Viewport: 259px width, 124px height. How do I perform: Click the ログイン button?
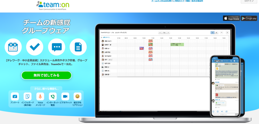[x=249, y=1]
